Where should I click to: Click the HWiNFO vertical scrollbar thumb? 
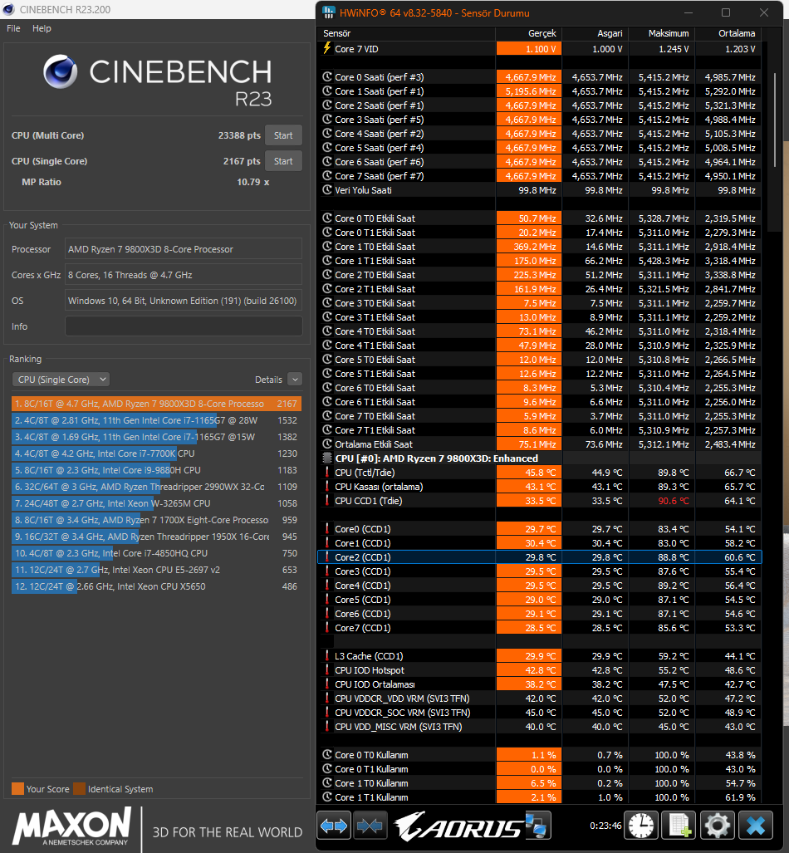click(x=775, y=120)
